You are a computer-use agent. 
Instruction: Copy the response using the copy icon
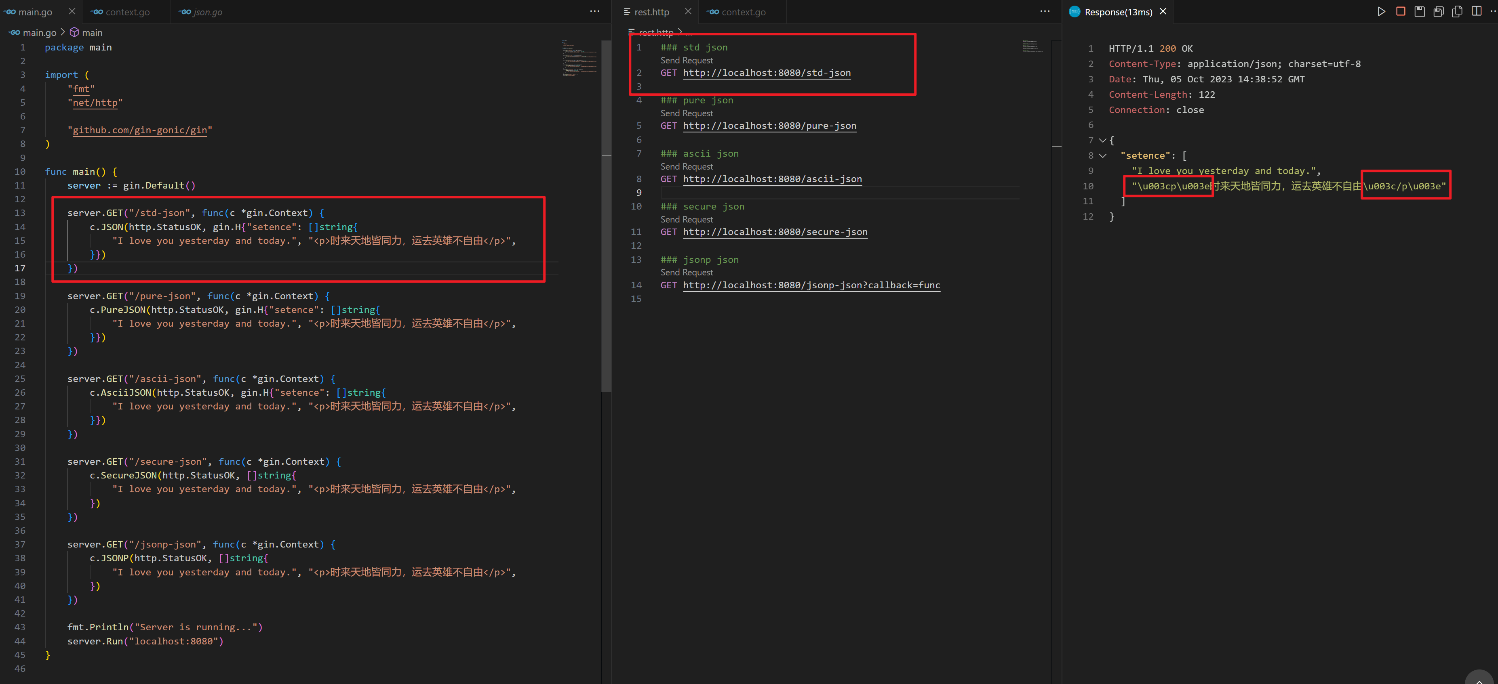pyautogui.click(x=1457, y=11)
